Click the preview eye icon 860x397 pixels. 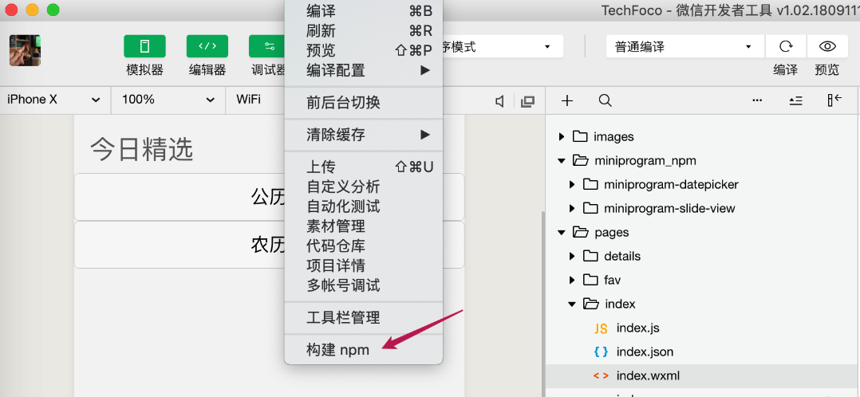827,46
